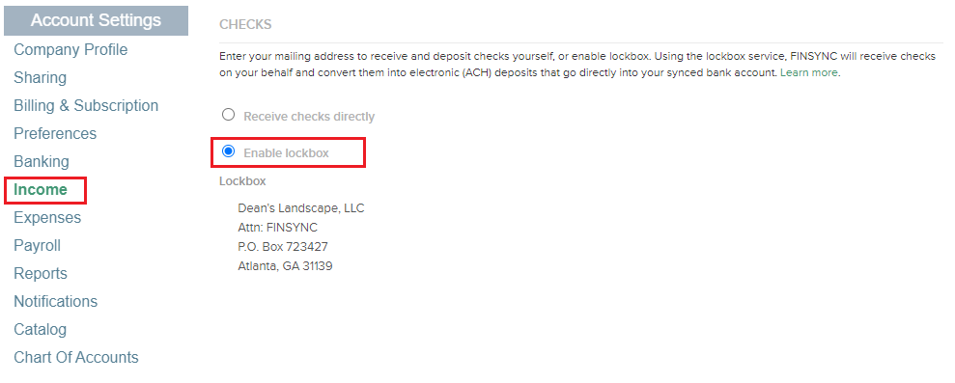
Task: Select Preferences in sidebar
Action: [x=55, y=133]
